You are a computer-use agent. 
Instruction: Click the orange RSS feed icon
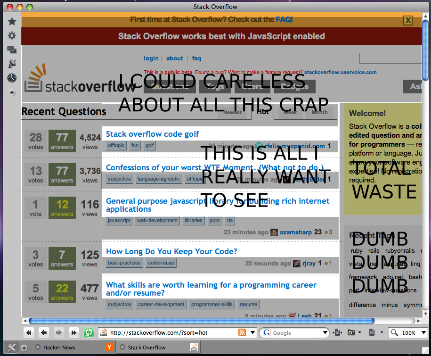(242, 332)
